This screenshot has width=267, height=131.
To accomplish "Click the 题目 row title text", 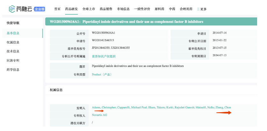I will click(x=138, y=66).
